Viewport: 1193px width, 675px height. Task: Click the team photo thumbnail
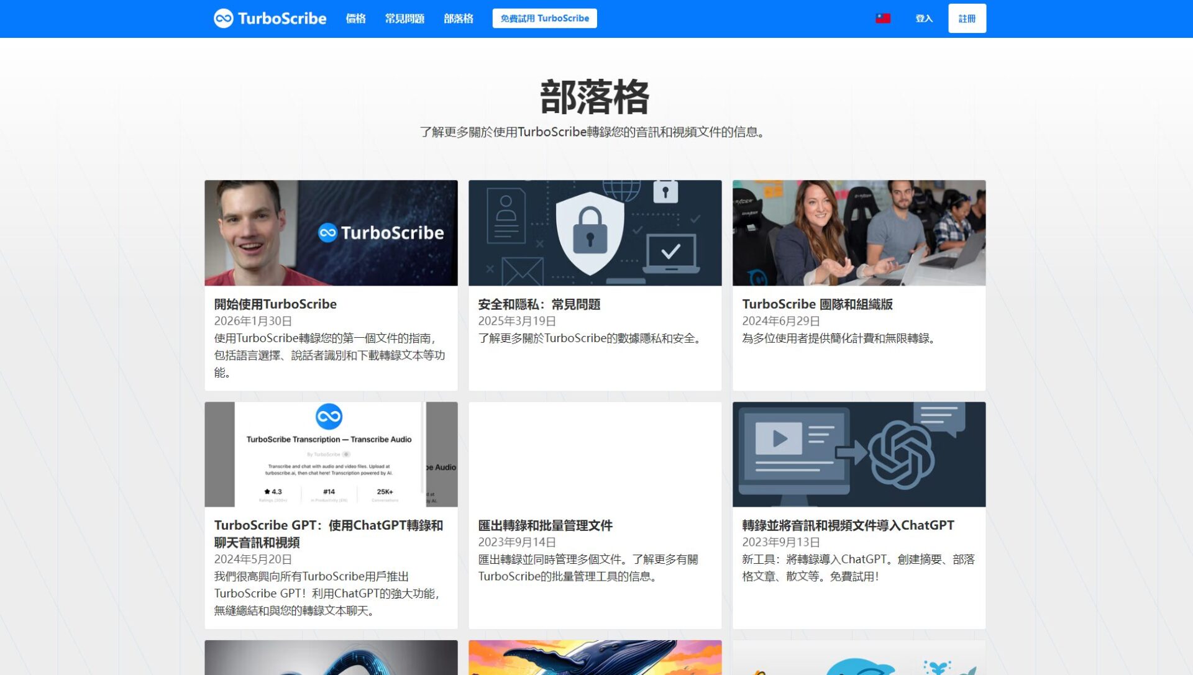859,232
